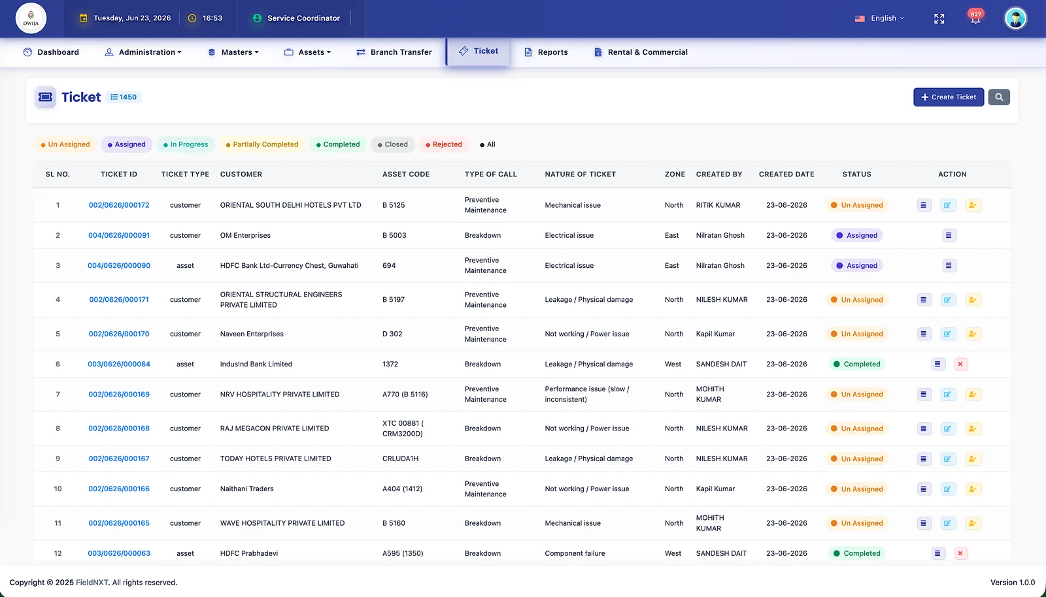The height and width of the screenshot is (597, 1046).
Task: Click the customer name OM Enterprises
Action: (x=245, y=235)
